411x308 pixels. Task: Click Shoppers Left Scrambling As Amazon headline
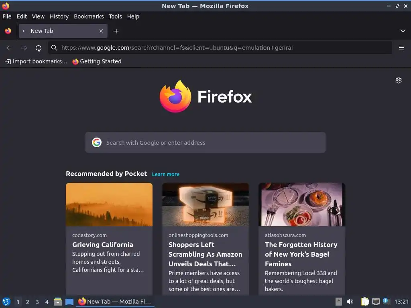tap(205, 254)
